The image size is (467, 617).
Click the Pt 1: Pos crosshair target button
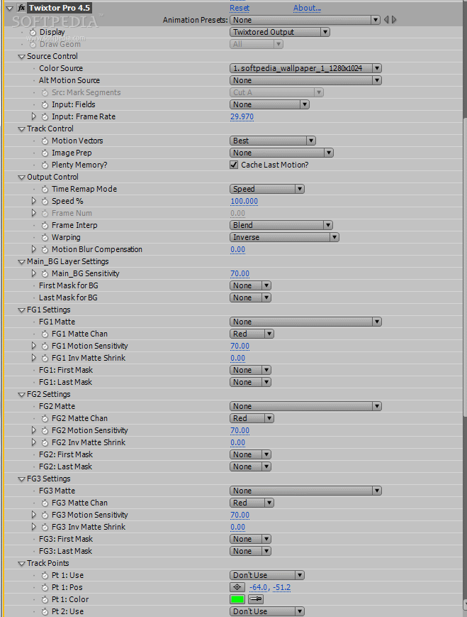click(x=237, y=587)
